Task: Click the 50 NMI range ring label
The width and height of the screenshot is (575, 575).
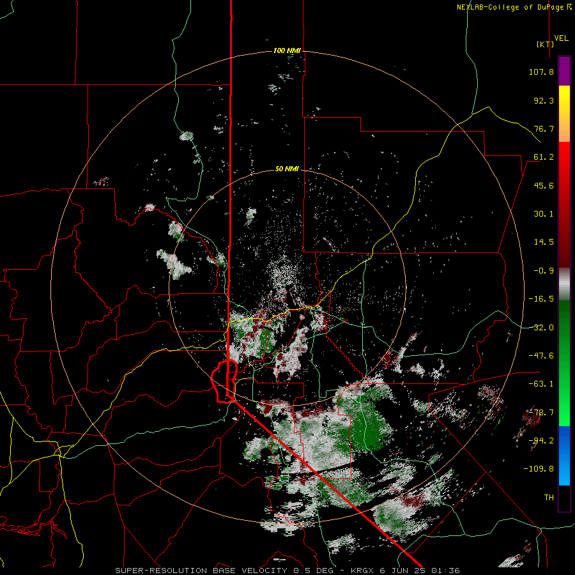Action: click(287, 169)
